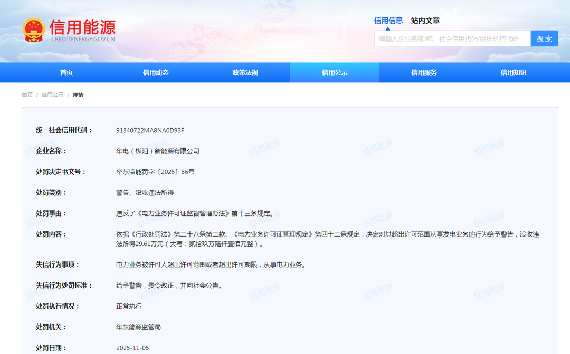This screenshot has width=570, height=354.
Task: Click the 信用公示 breadcrumb link
Action: [53, 95]
